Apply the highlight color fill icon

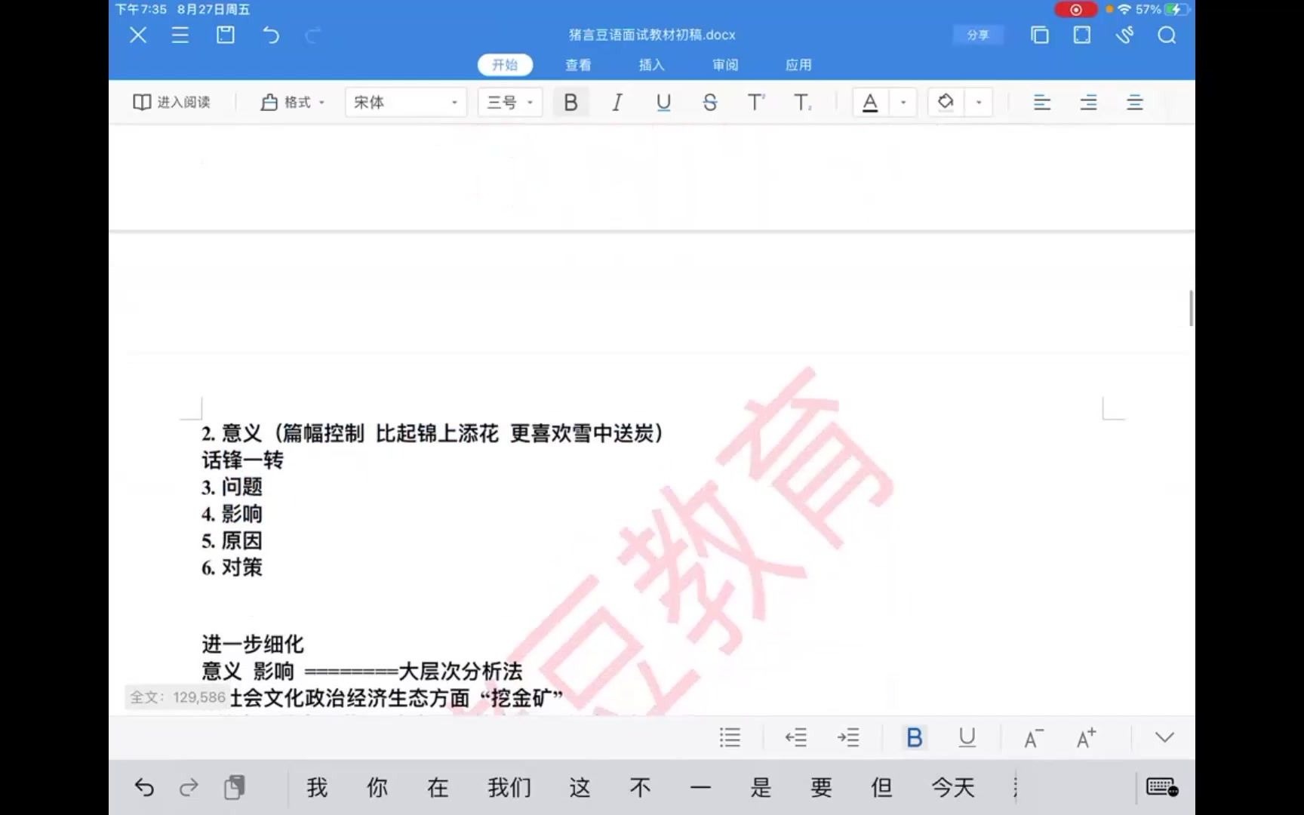(x=946, y=102)
